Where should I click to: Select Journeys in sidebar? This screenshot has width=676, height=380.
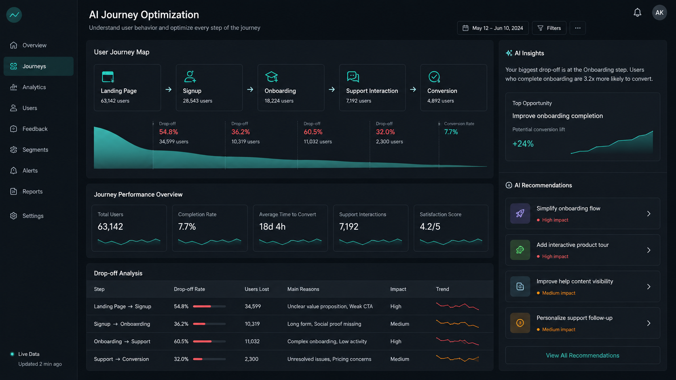[x=38, y=66]
